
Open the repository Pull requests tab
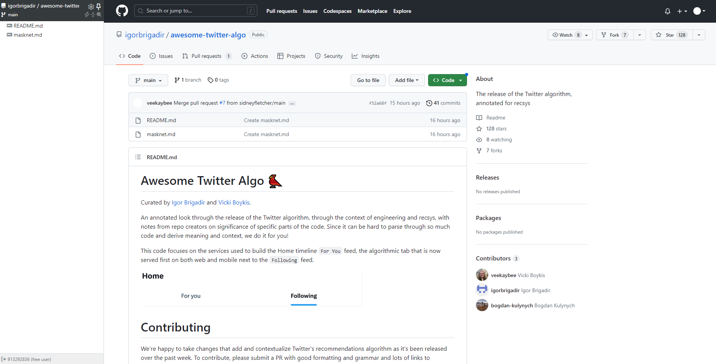coord(207,56)
